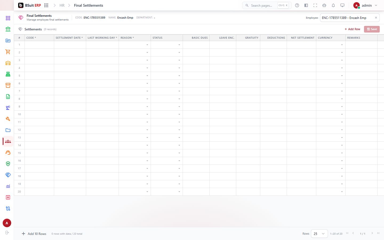Click the Search pages field
The width and height of the screenshot is (384, 240).
coord(267,5)
